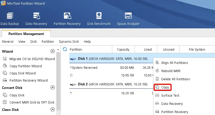
Task: Collapse the Clean Disk section
Action: coord(53,109)
